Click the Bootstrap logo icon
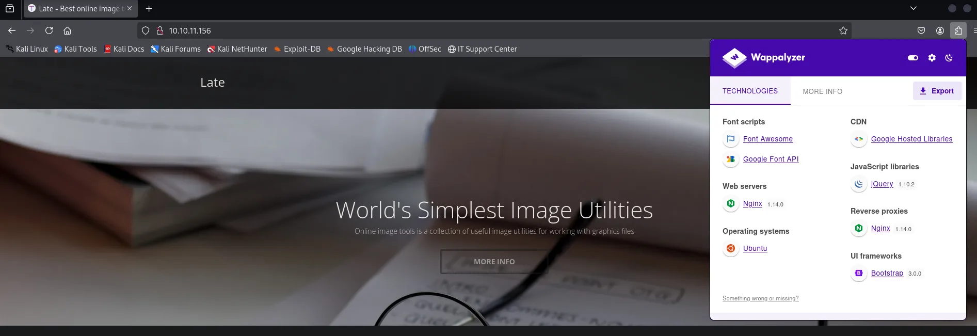This screenshot has height=336, width=977. tap(859, 273)
